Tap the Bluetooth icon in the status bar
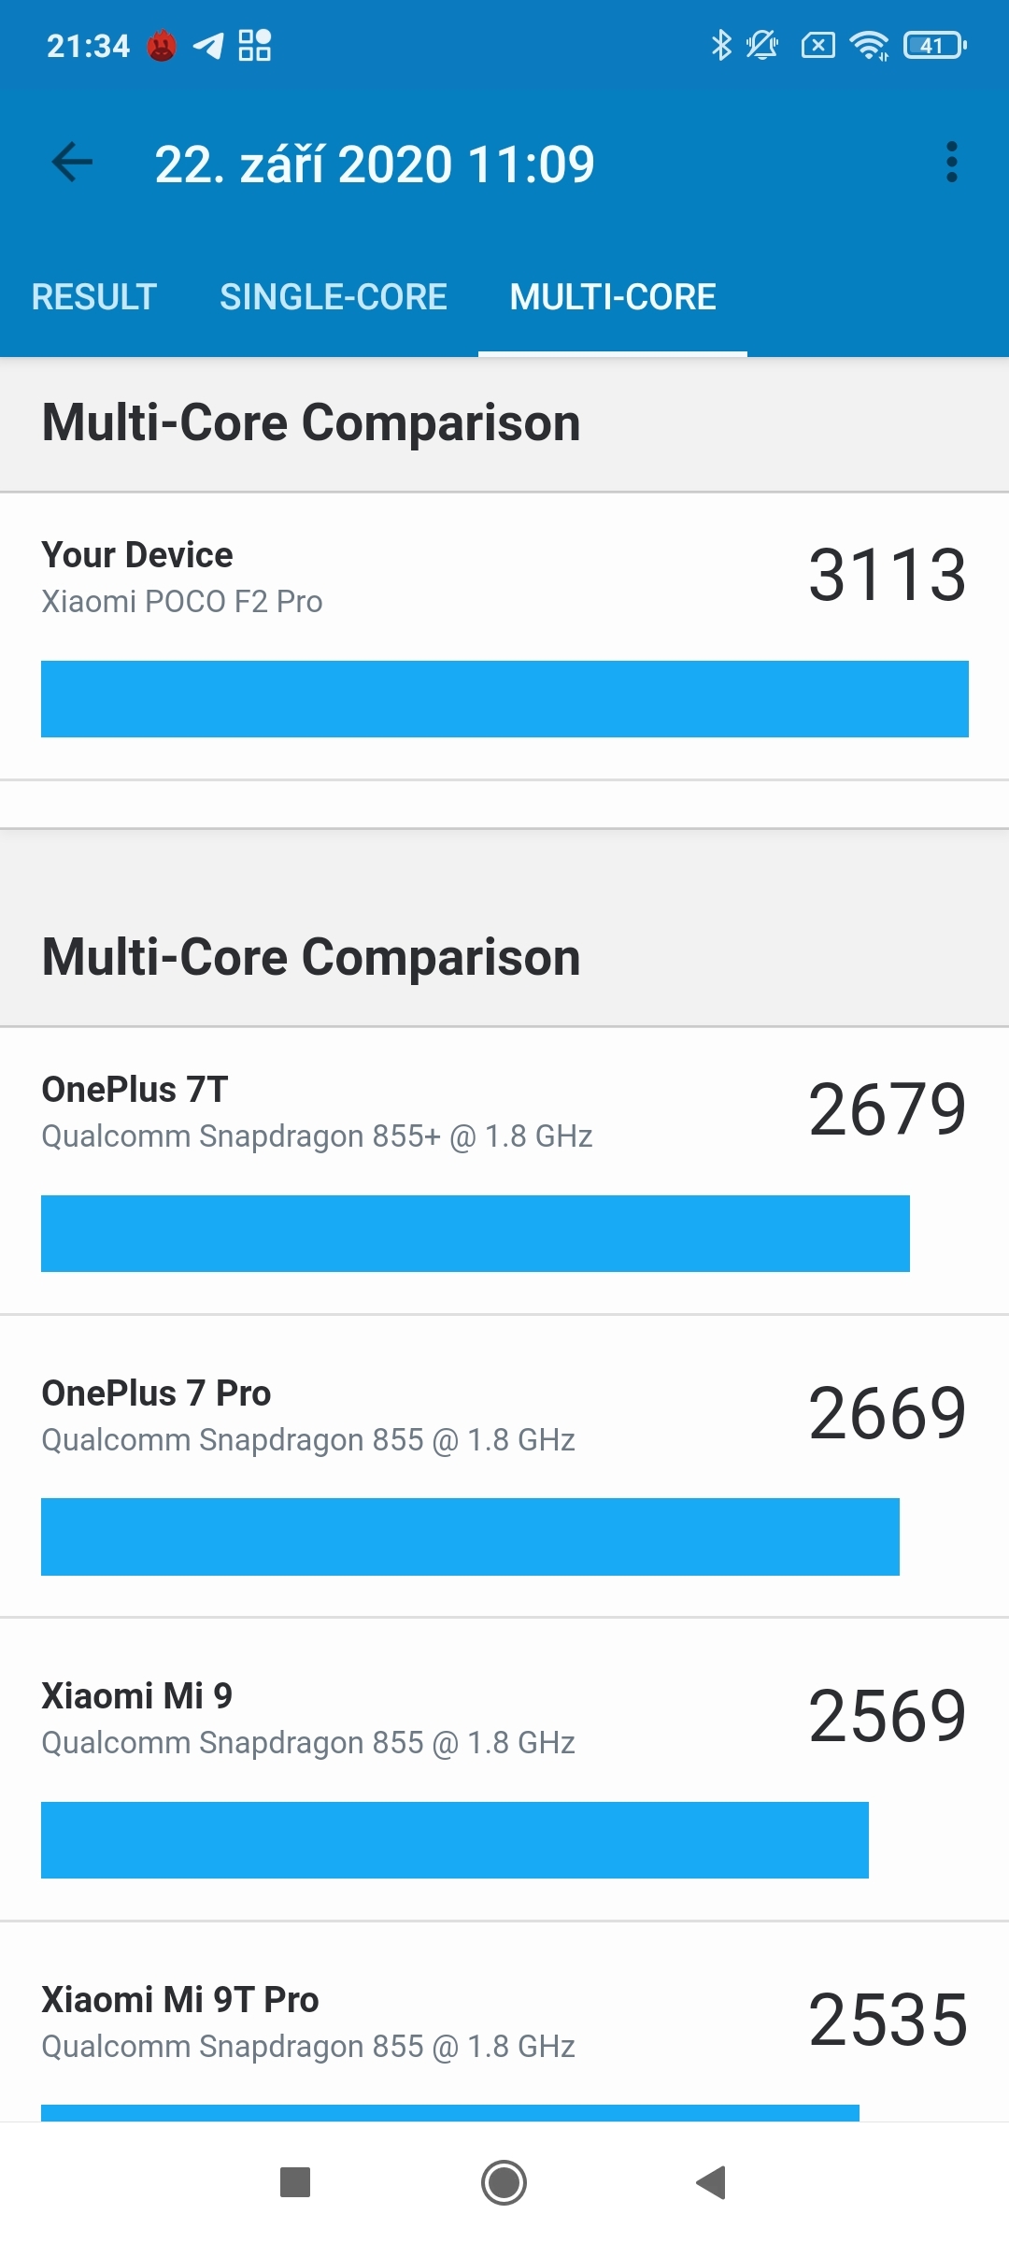1009x2243 pixels. (720, 44)
